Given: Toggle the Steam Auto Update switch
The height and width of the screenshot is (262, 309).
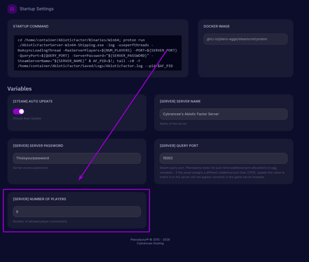Looking at the screenshot, I should [x=18, y=111].
